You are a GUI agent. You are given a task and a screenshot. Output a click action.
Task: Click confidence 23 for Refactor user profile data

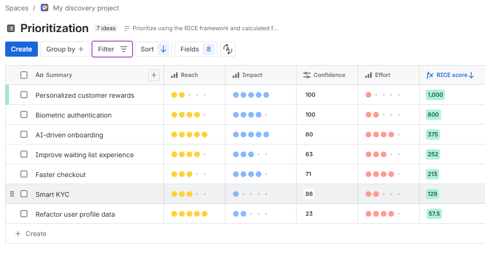pyautogui.click(x=309, y=213)
